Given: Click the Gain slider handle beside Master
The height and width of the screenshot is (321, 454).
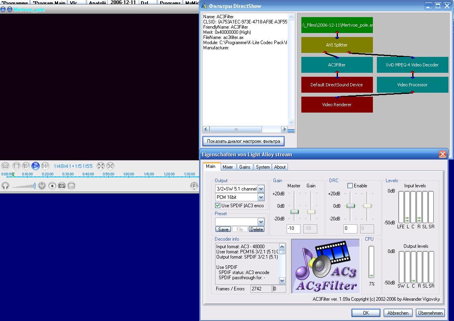Looking at the screenshot, I should tap(311, 212).
